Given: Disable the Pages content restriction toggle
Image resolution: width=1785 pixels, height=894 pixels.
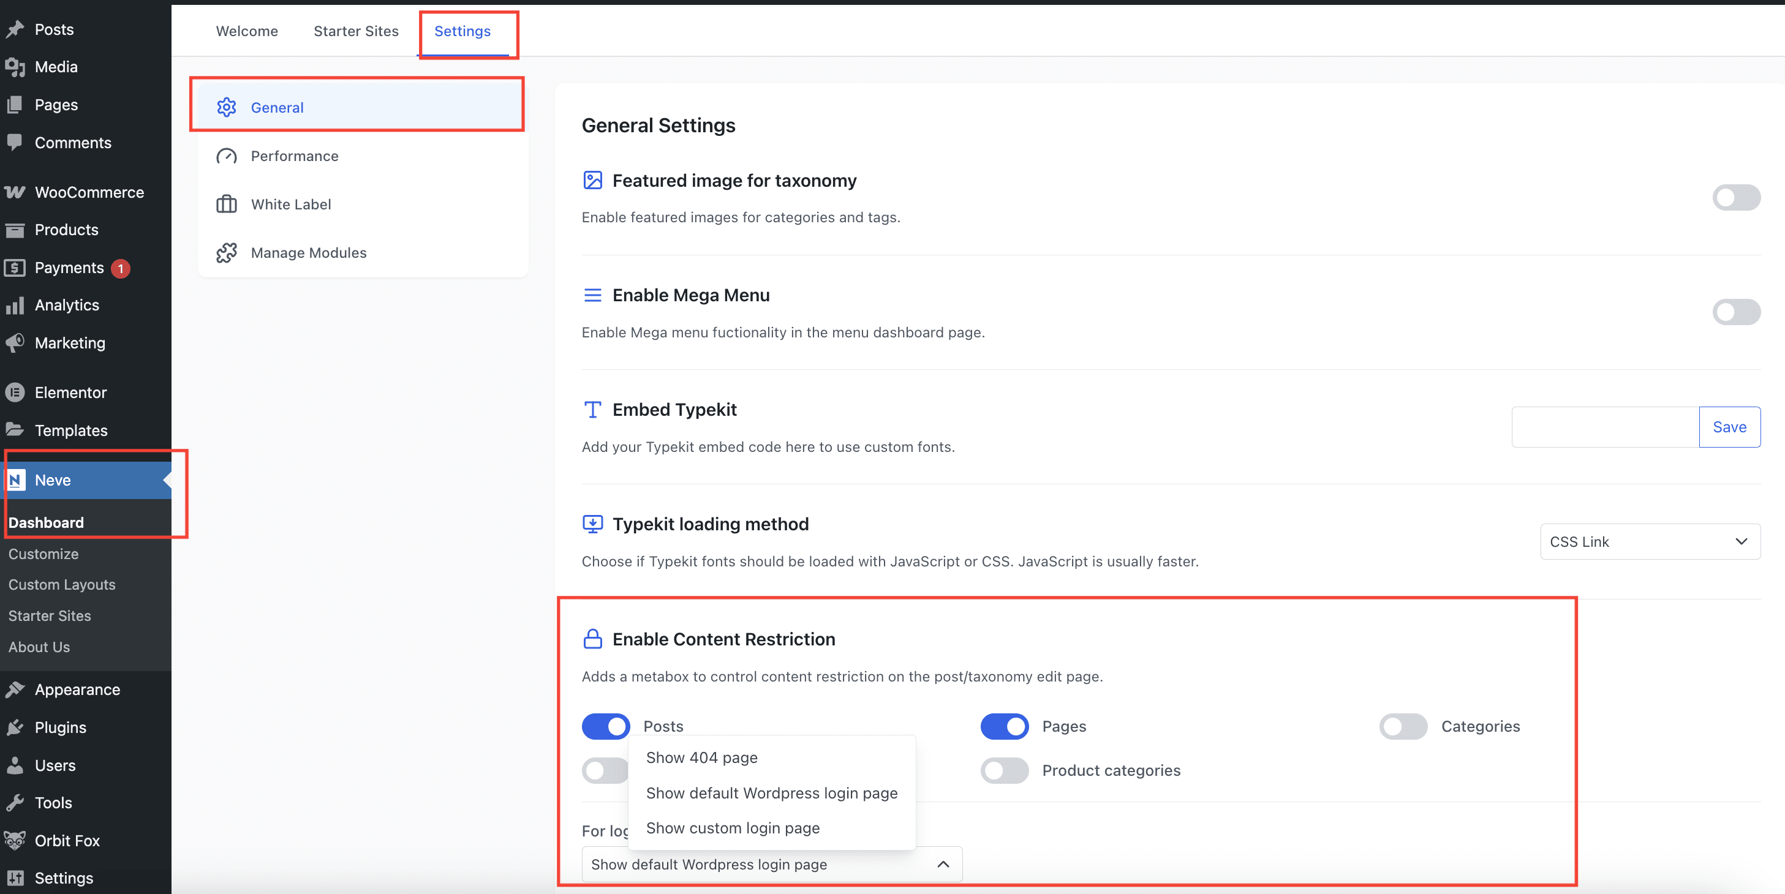Looking at the screenshot, I should coord(1004,726).
